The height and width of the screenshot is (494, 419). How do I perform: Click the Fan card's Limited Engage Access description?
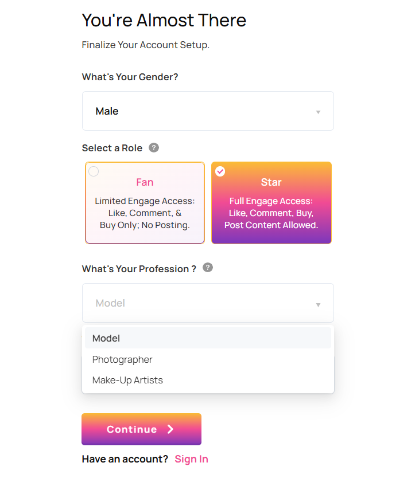[x=145, y=213]
